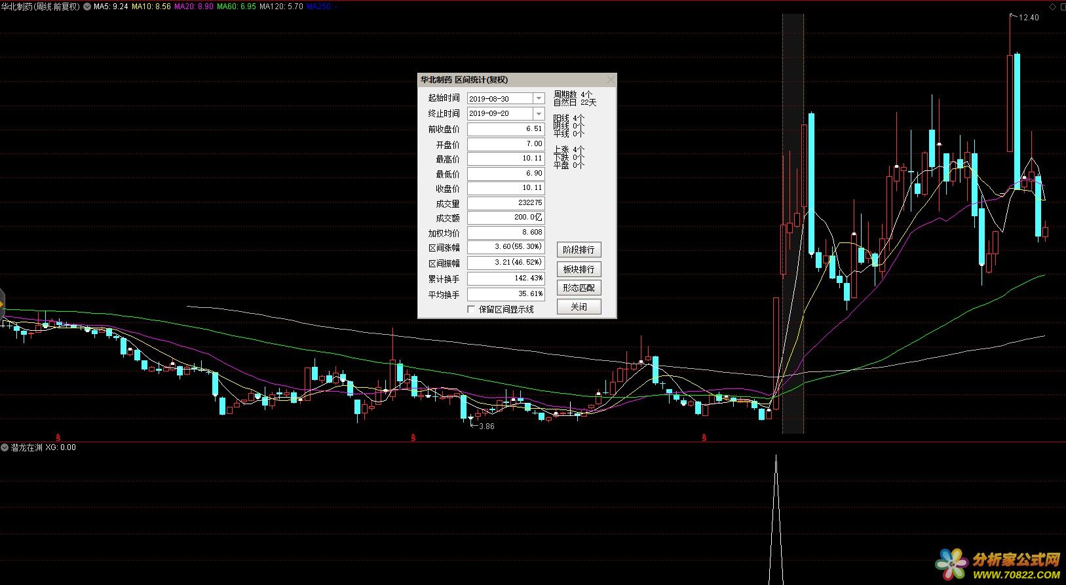This screenshot has width=1066, height=585.
Task: Click the 累计换手 field showing 142.43%
Action: [x=505, y=278]
